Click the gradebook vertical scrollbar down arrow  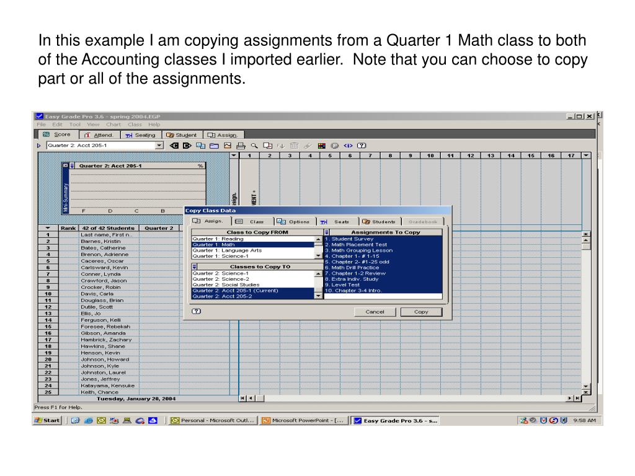click(586, 386)
